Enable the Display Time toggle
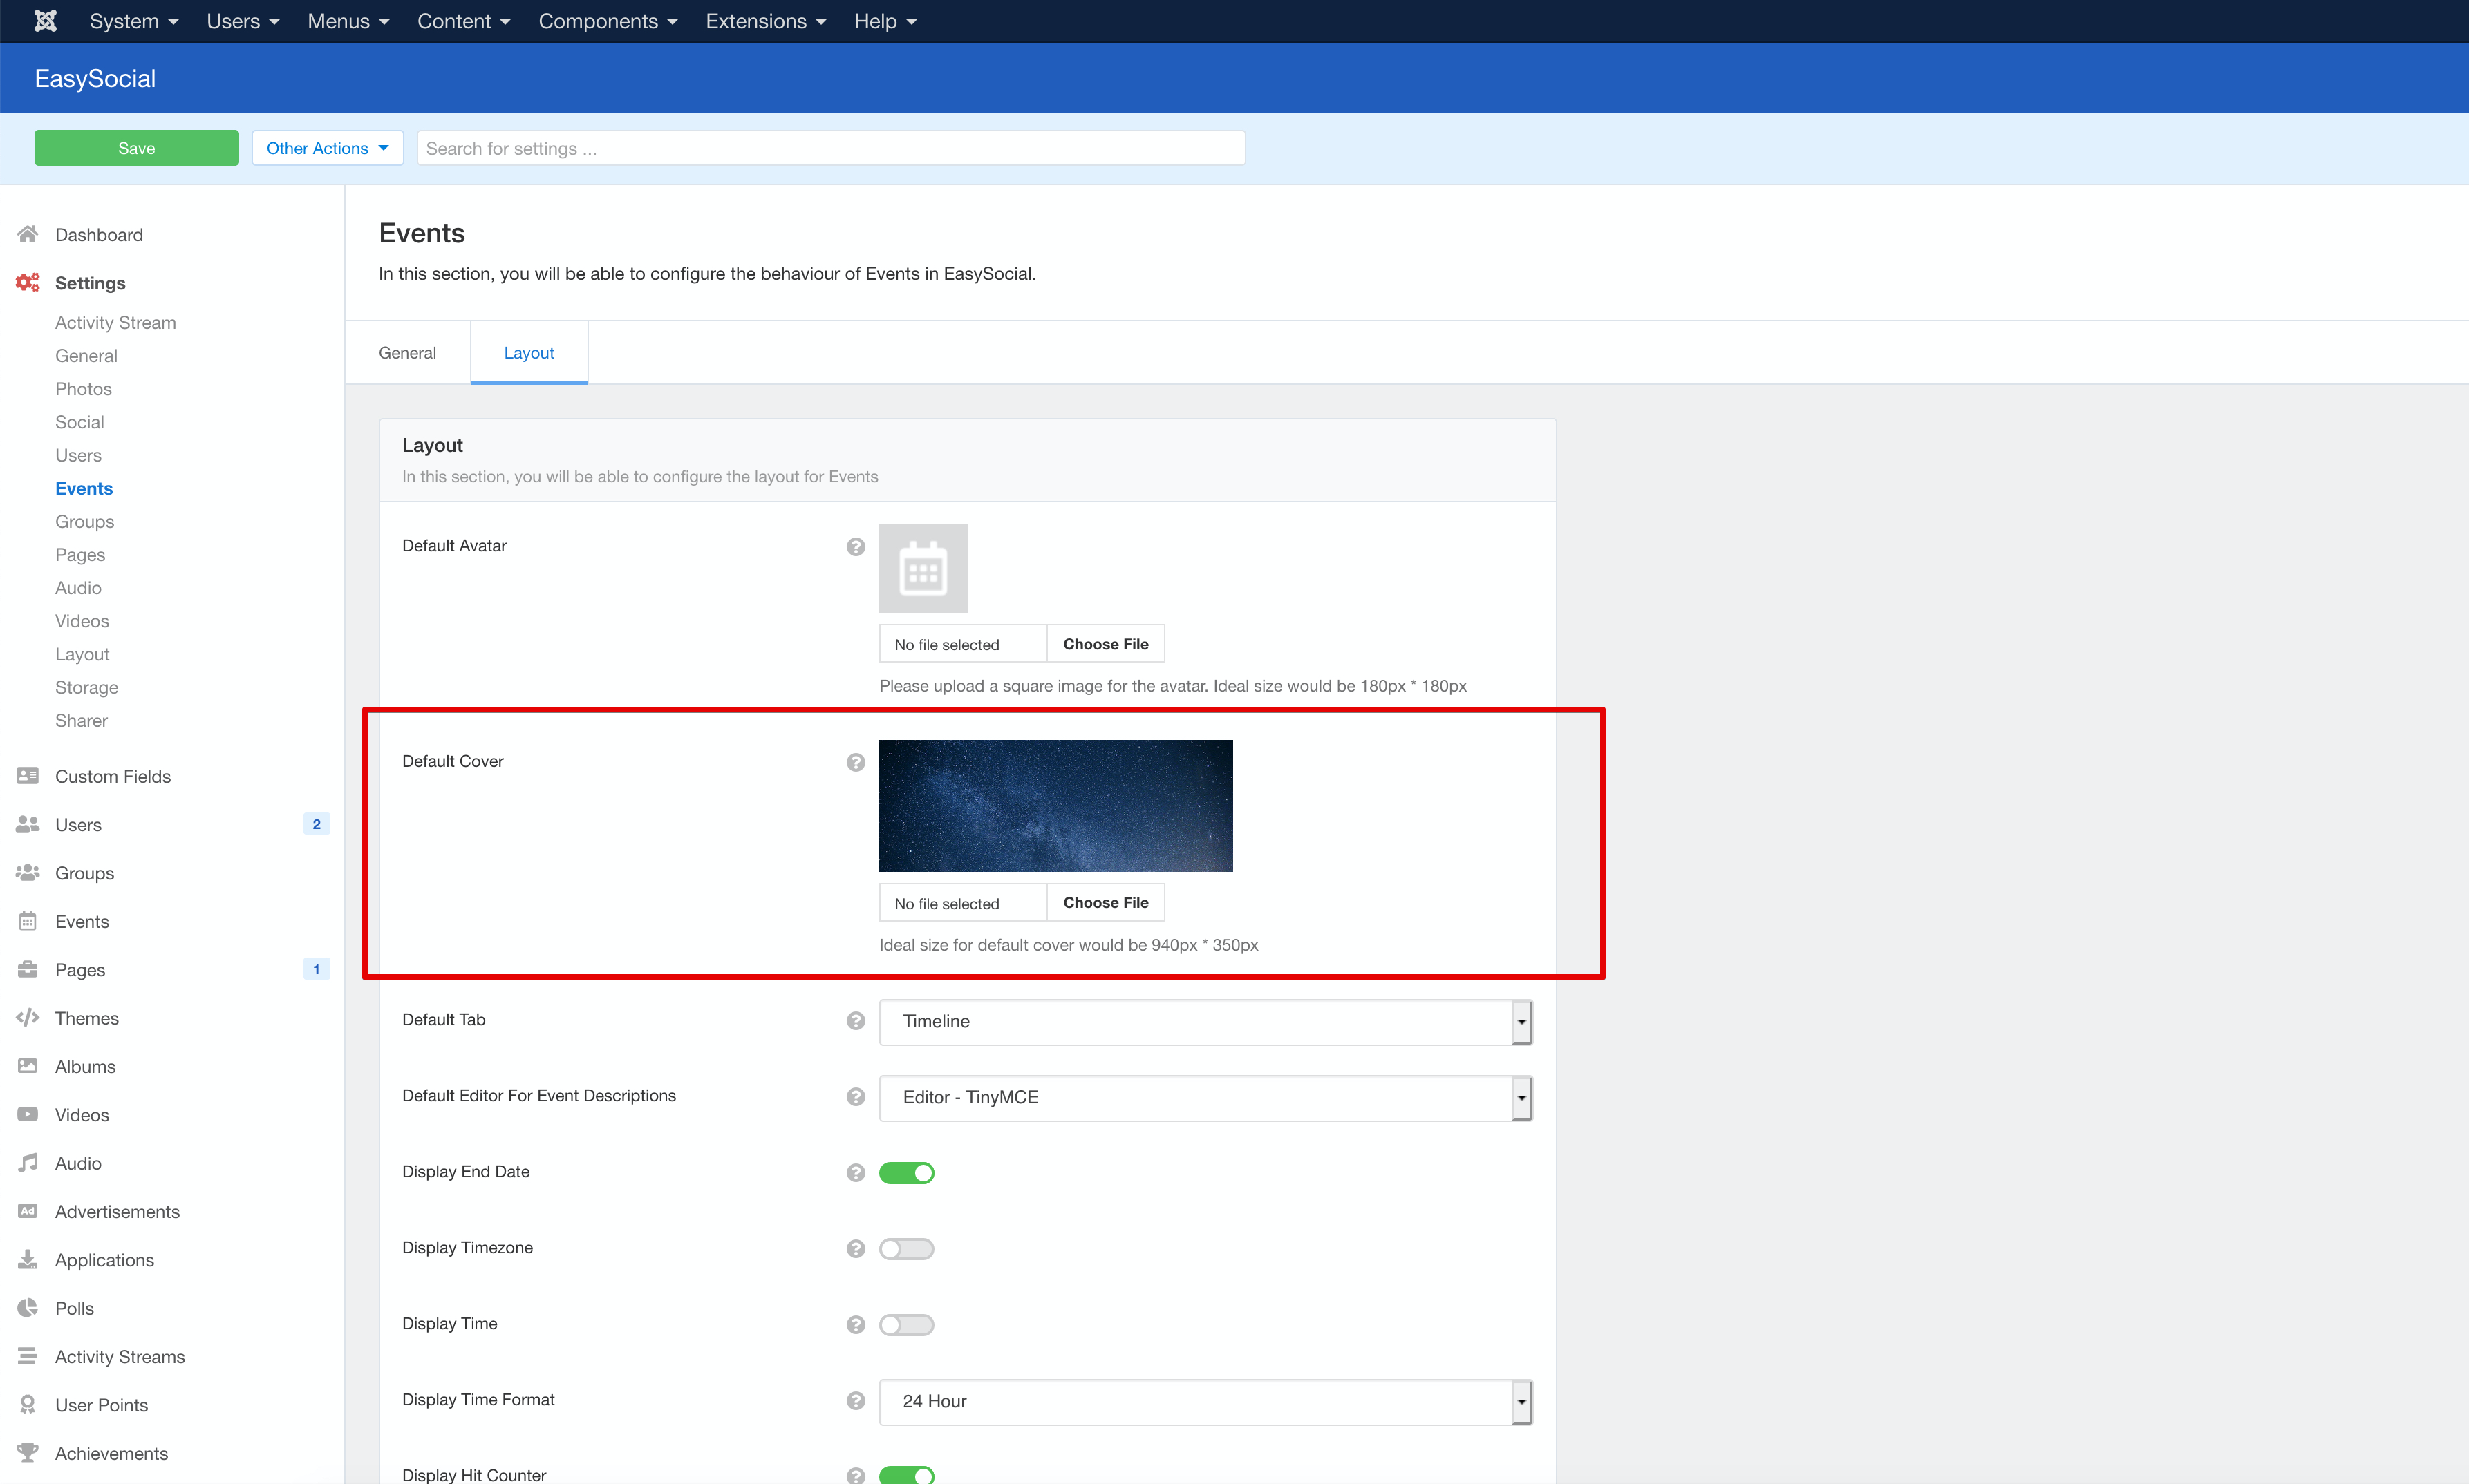Screen dimensions: 2469x1484 click(906, 1325)
